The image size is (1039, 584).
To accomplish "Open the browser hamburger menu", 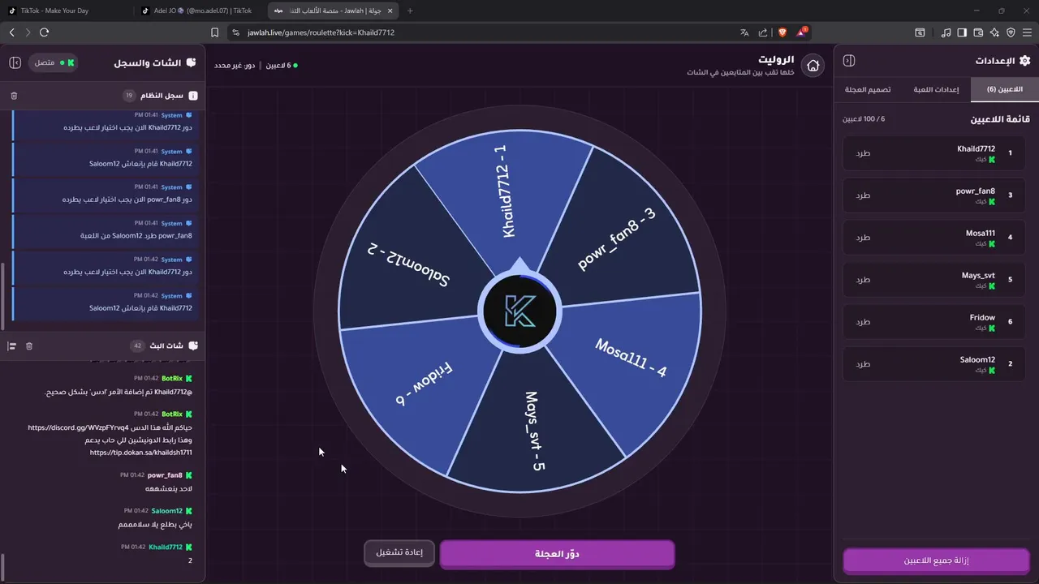I will point(1027,32).
